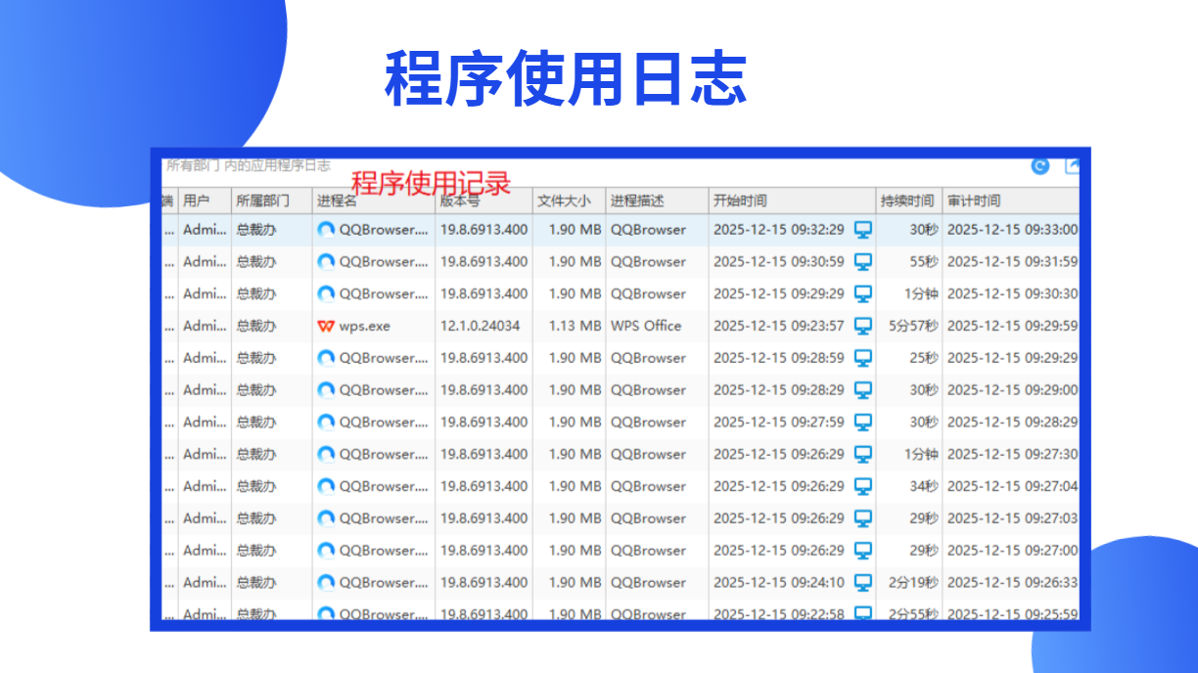
Task: Click the monitor icon in the 09:30:59 row
Action: pyautogui.click(x=863, y=262)
